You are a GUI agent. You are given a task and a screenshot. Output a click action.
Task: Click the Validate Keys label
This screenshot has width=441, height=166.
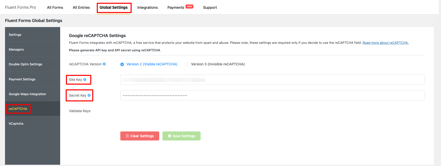click(80, 111)
